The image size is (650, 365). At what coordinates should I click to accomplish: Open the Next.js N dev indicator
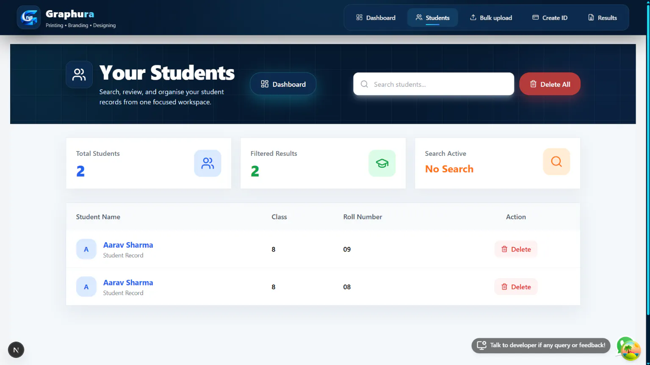click(x=16, y=350)
